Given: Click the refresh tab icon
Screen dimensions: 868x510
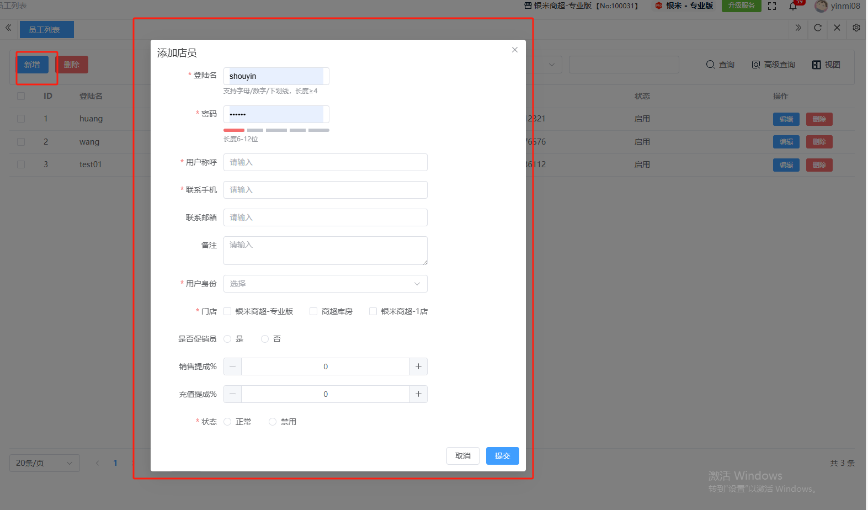Looking at the screenshot, I should (818, 28).
